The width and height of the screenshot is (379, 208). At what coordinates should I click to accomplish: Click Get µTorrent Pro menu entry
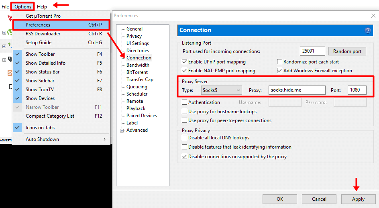pos(61,16)
